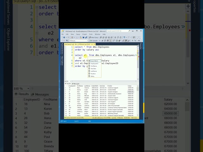Open the Properties side tab

(141, 46)
